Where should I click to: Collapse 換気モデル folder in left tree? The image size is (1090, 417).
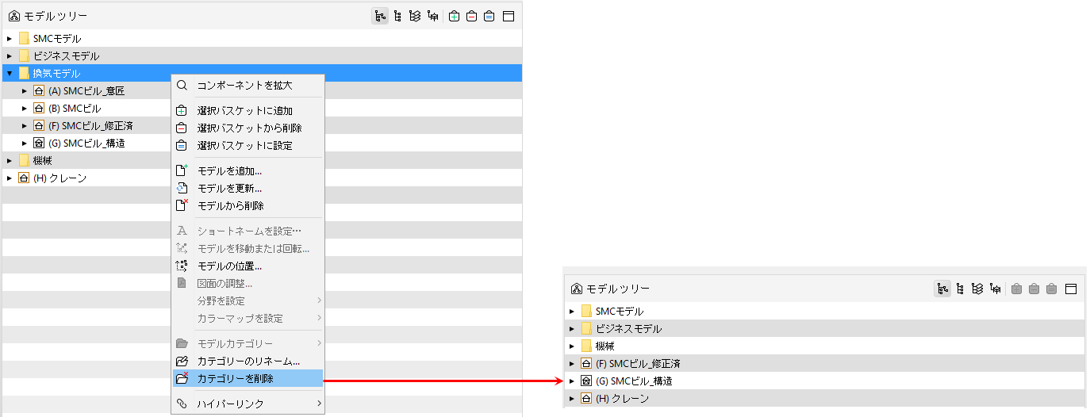(10, 73)
